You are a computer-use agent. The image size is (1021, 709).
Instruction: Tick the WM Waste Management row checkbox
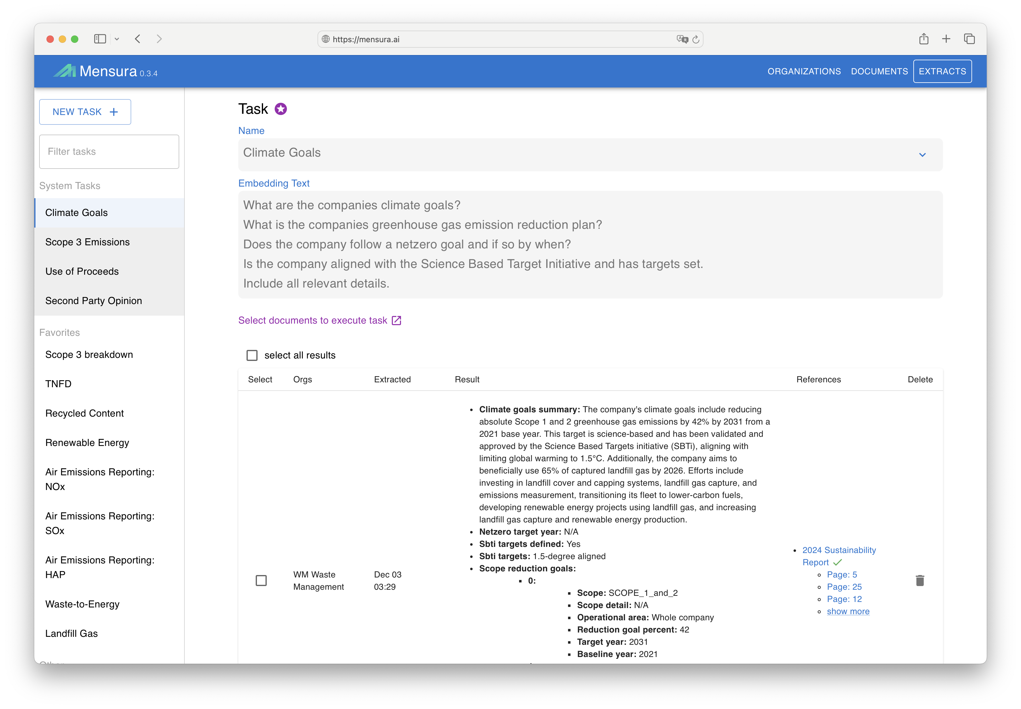point(261,580)
